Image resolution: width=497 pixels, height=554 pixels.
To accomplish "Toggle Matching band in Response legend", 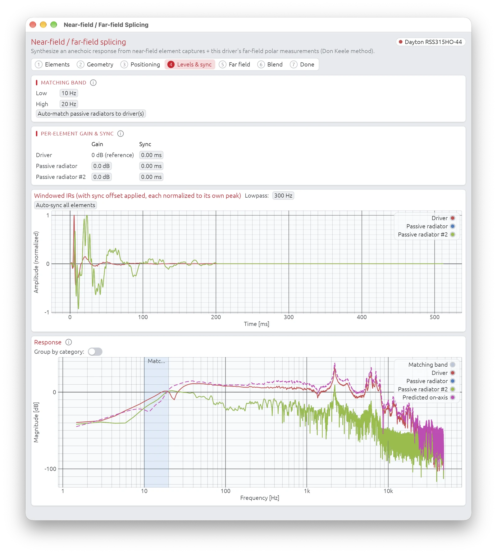I will 432,365.
